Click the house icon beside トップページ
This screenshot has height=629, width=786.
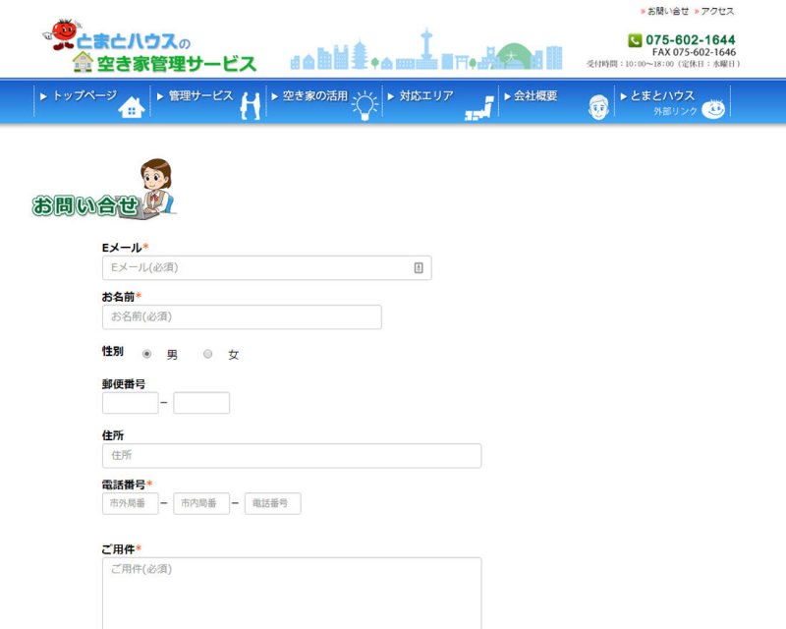click(131, 107)
